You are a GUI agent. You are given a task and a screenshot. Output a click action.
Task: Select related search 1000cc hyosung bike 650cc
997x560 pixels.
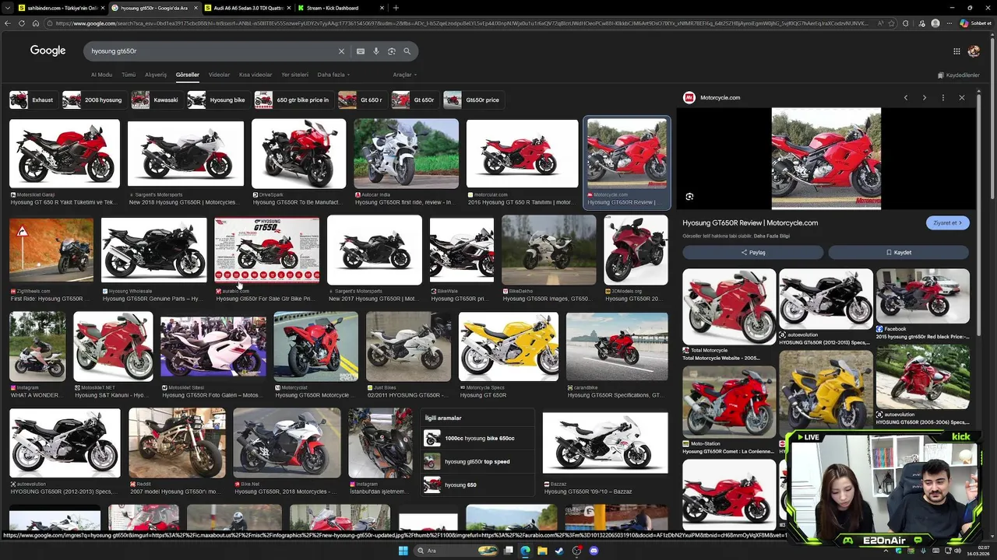coord(478,439)
